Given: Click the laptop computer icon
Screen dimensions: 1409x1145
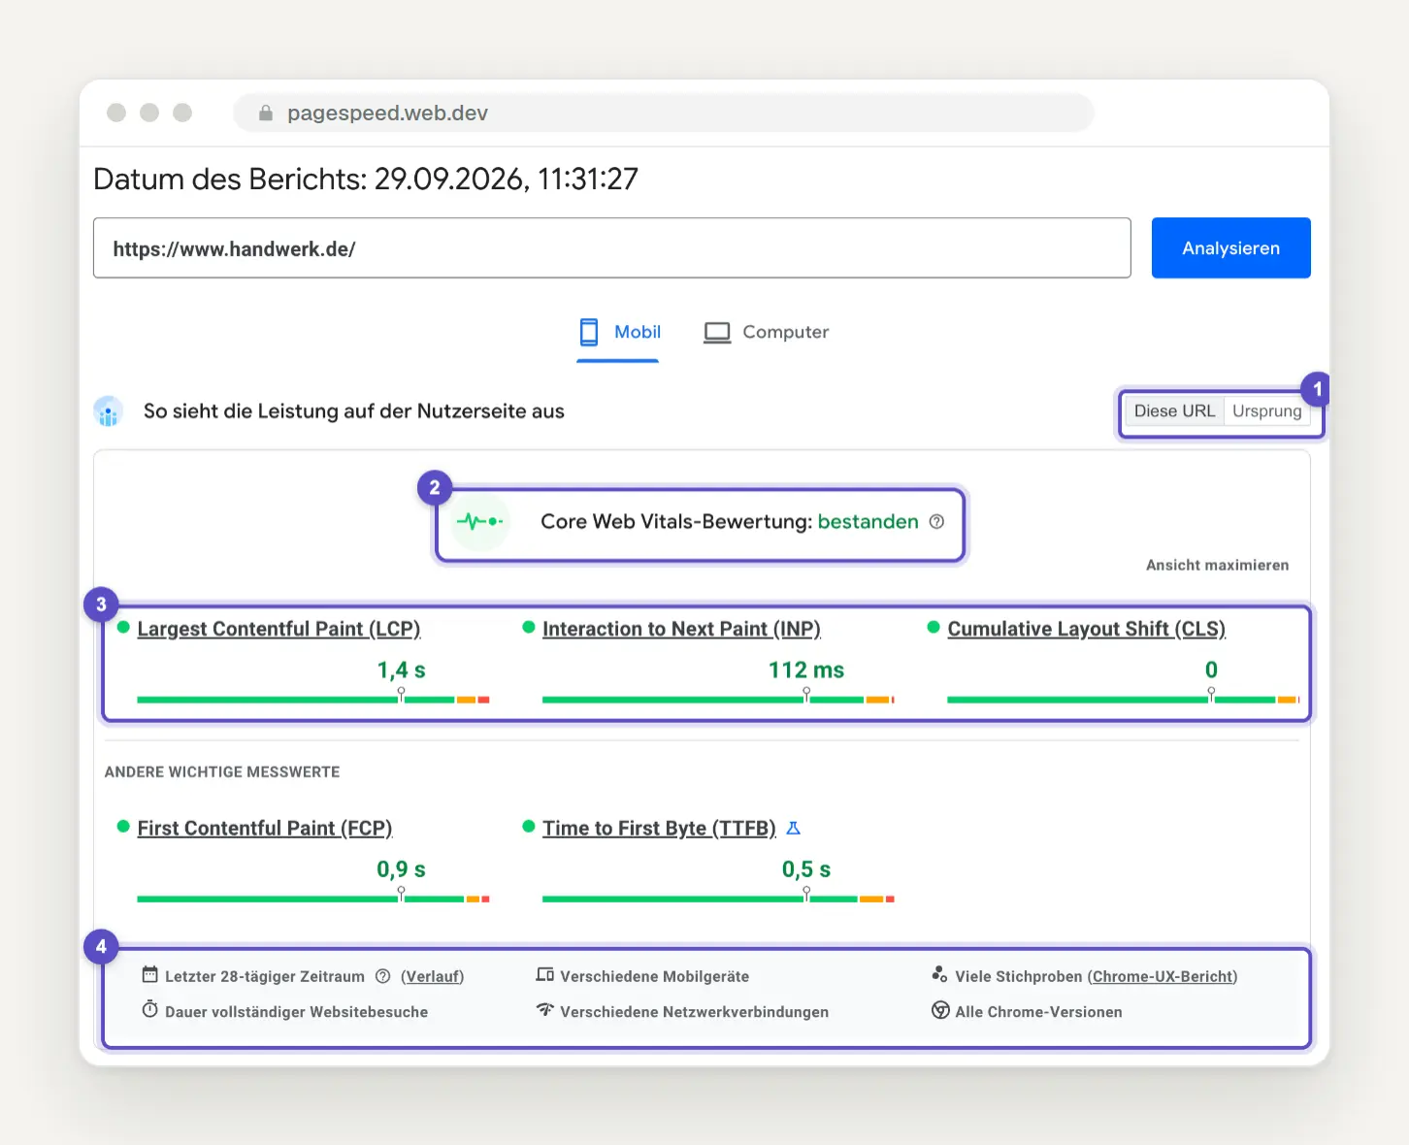Looking at the screenshot, I should (717, 333).
